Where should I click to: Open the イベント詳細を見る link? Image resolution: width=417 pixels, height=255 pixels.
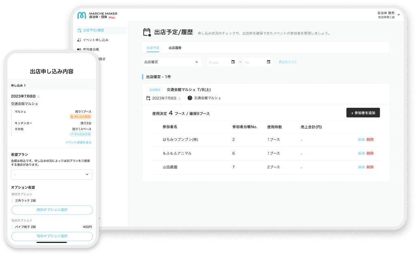coord(78,142)
